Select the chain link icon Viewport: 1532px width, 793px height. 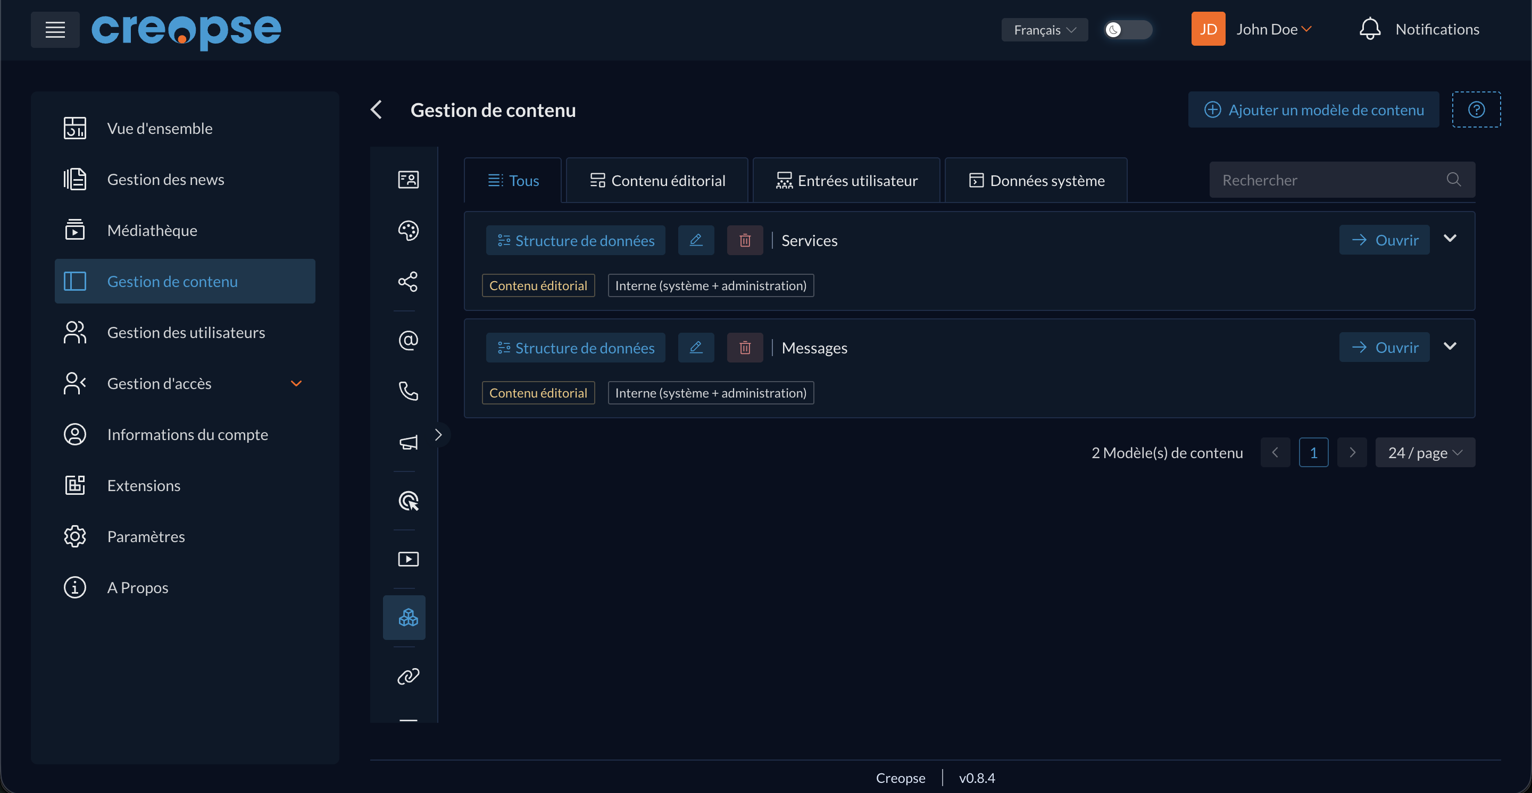point(408,677)
